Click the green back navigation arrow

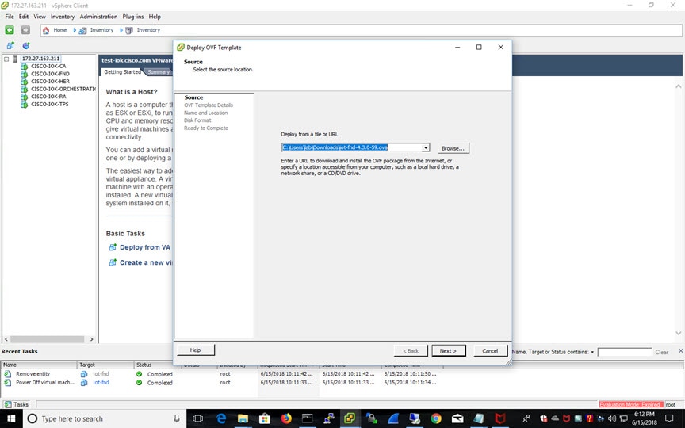[x=10, y=29]
